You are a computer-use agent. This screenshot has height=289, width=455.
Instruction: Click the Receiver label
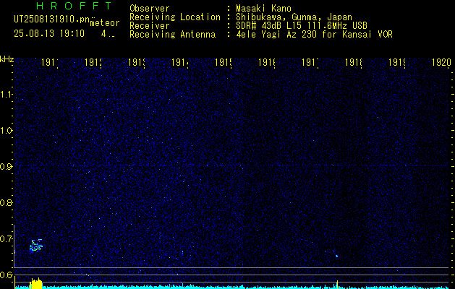(150, 26)
